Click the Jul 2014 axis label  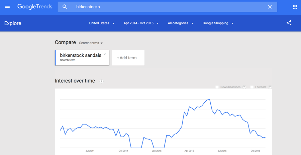pos(90,151)
